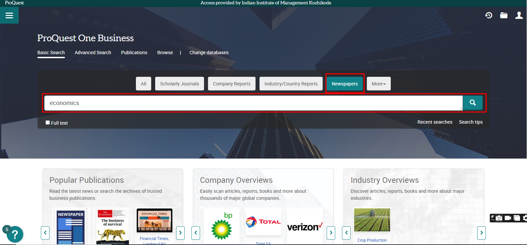
Task: Click the magnifying glass search button
Action: coord(473,103)
